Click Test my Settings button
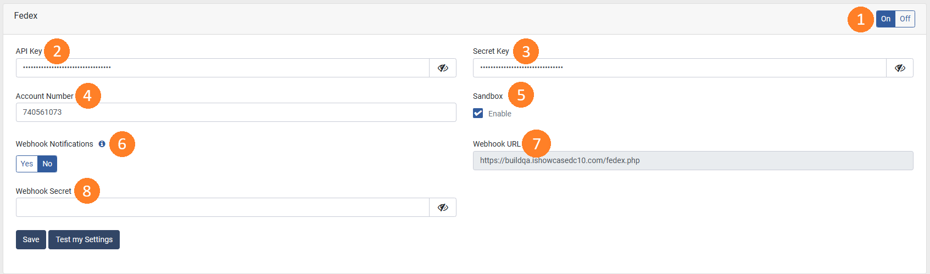Viewport: 930px width, 274px height. [x=84, y=239]
